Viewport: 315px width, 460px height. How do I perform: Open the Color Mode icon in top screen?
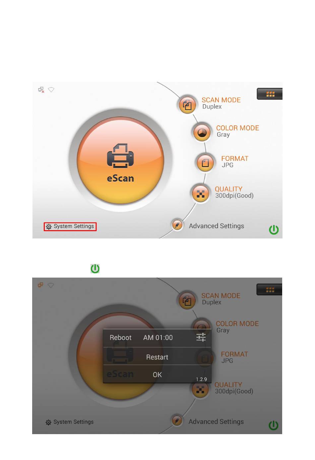pyautogui.click(x=202, y=133)
